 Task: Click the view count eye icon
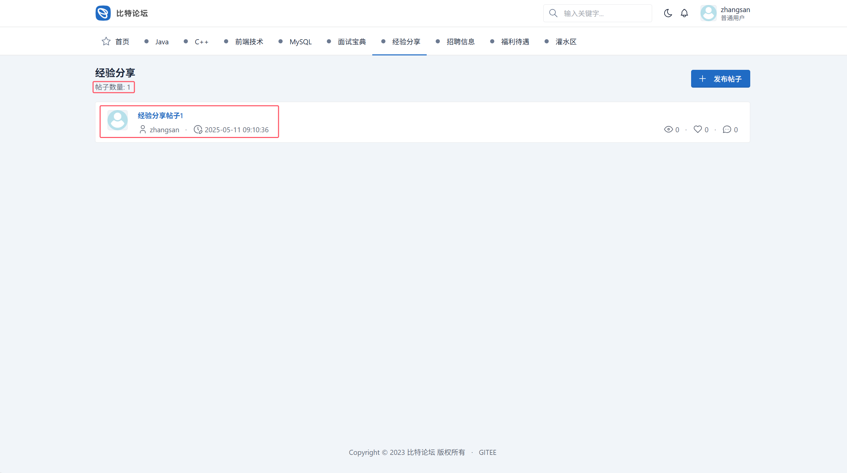[x=668, y=129]
